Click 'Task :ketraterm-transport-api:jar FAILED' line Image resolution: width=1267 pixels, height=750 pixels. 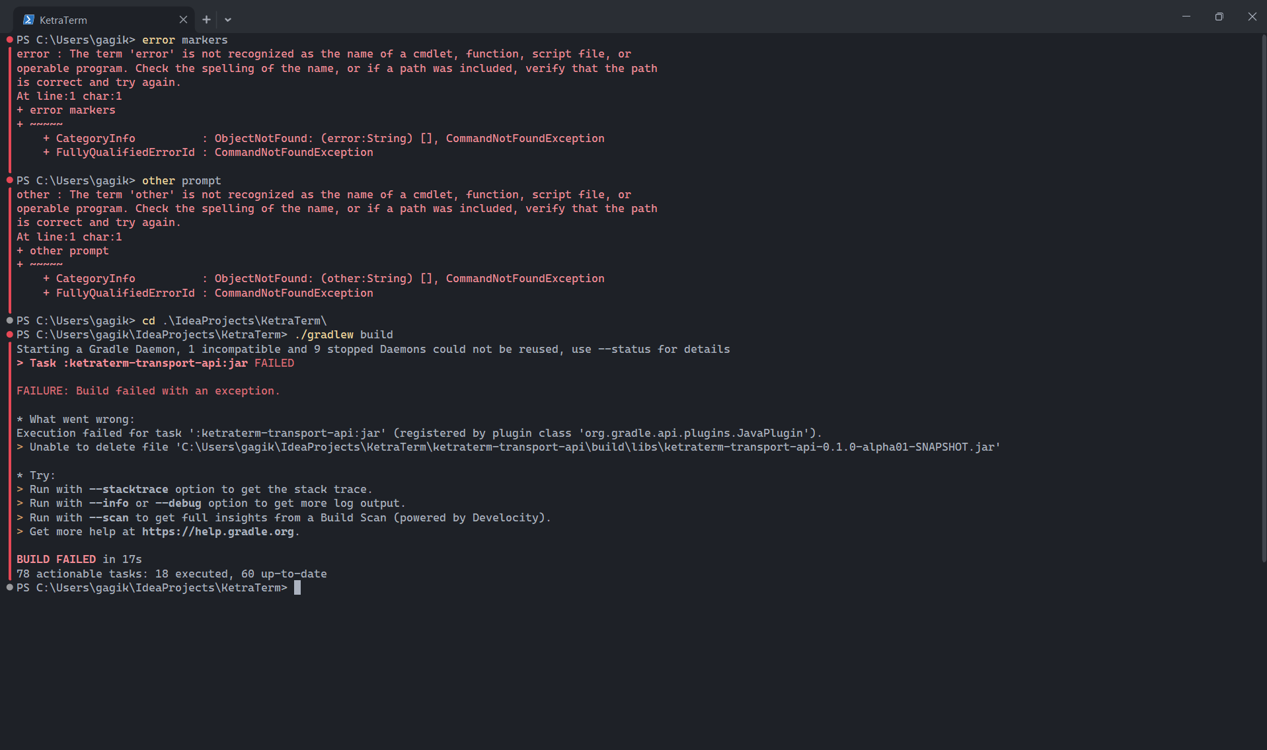coord(155,363)
